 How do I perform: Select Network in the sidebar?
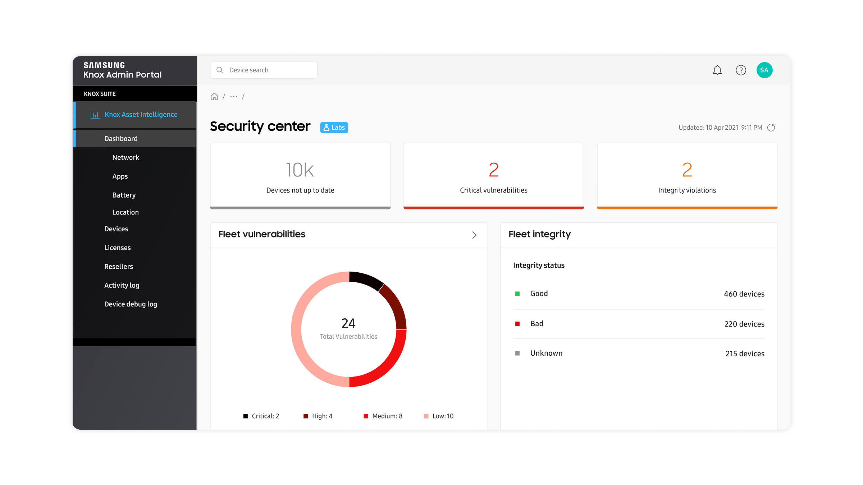click(125, 157)
